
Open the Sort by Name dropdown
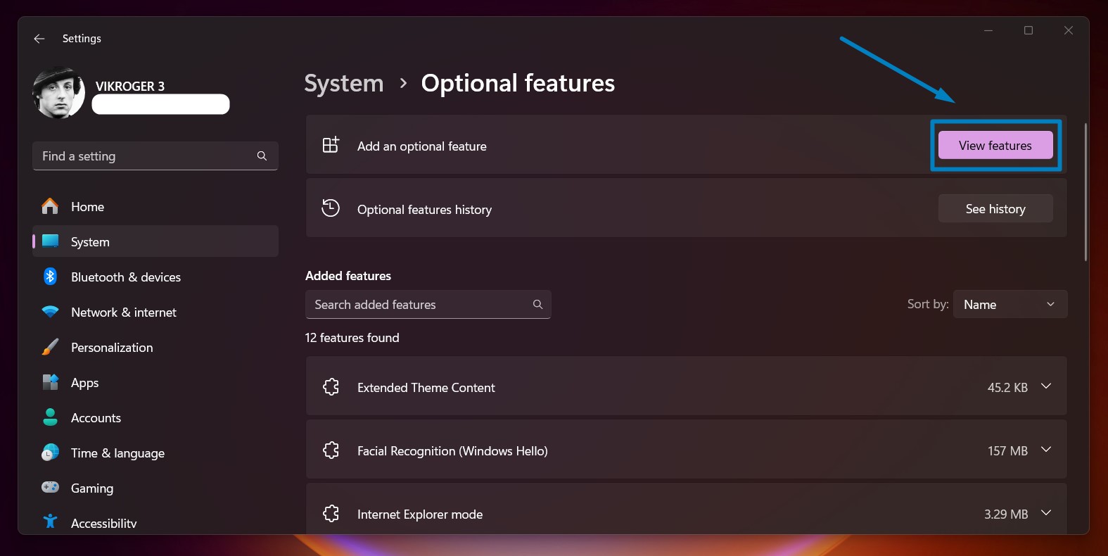tap(1010, 304)
